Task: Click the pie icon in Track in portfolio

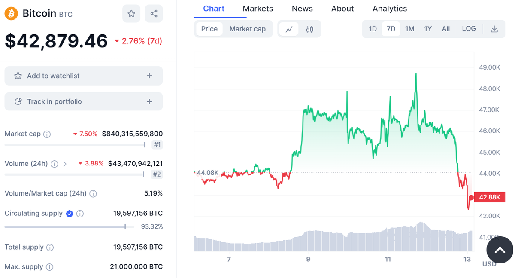Action: coord(18,101)
